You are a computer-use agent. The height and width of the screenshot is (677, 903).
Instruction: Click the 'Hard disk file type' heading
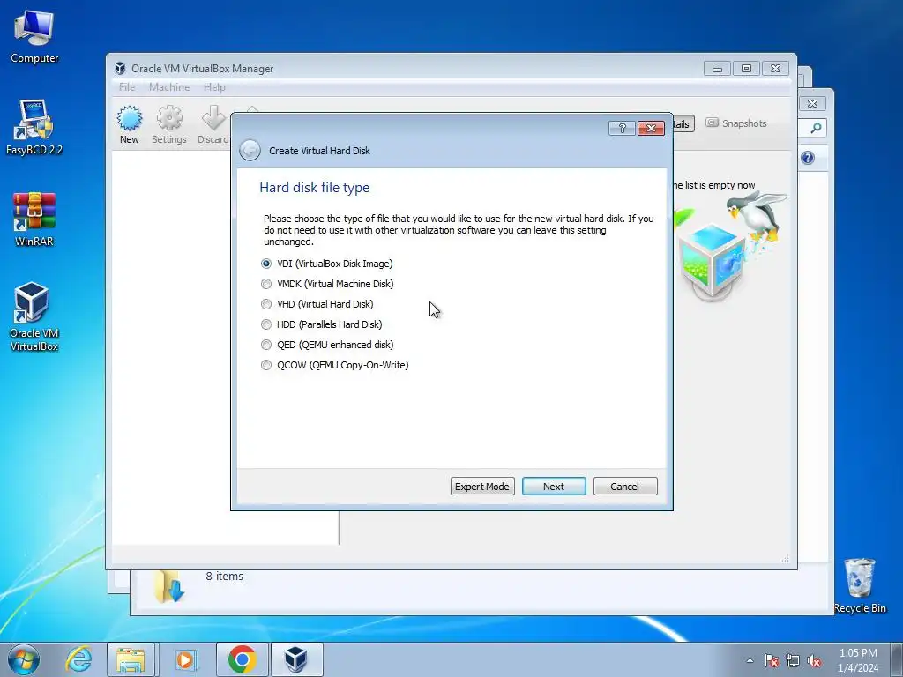(315, 187)
